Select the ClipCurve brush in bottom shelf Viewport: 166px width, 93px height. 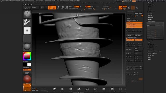coord(54,89)
